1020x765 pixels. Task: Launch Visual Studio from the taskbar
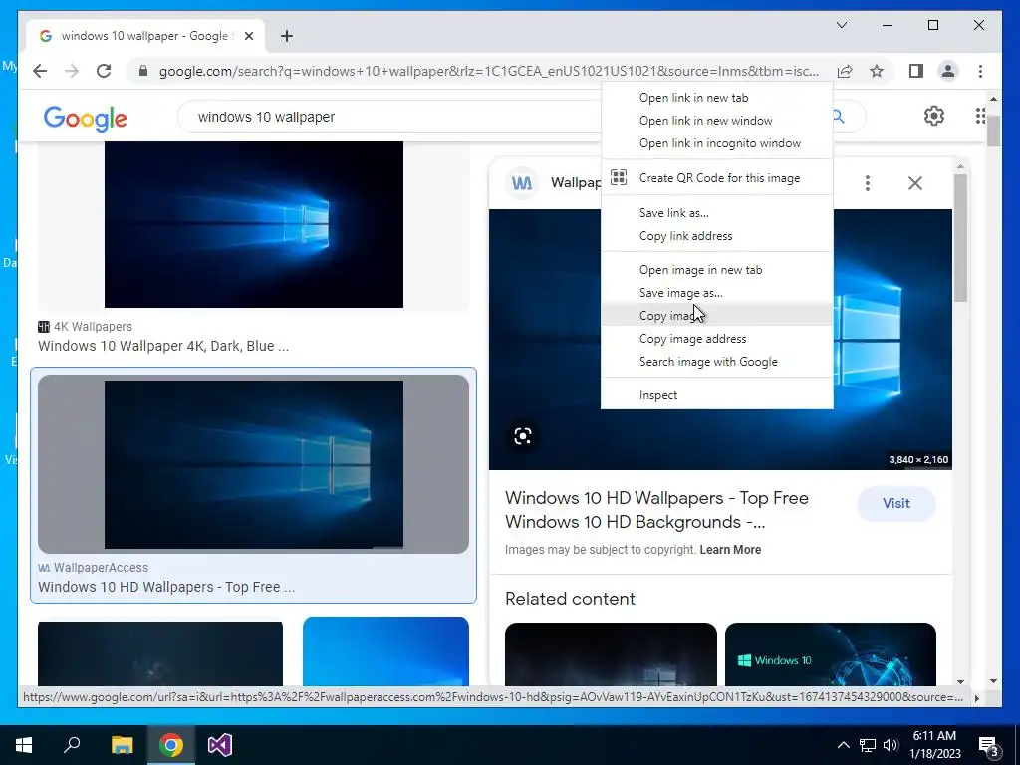point(220,745)
